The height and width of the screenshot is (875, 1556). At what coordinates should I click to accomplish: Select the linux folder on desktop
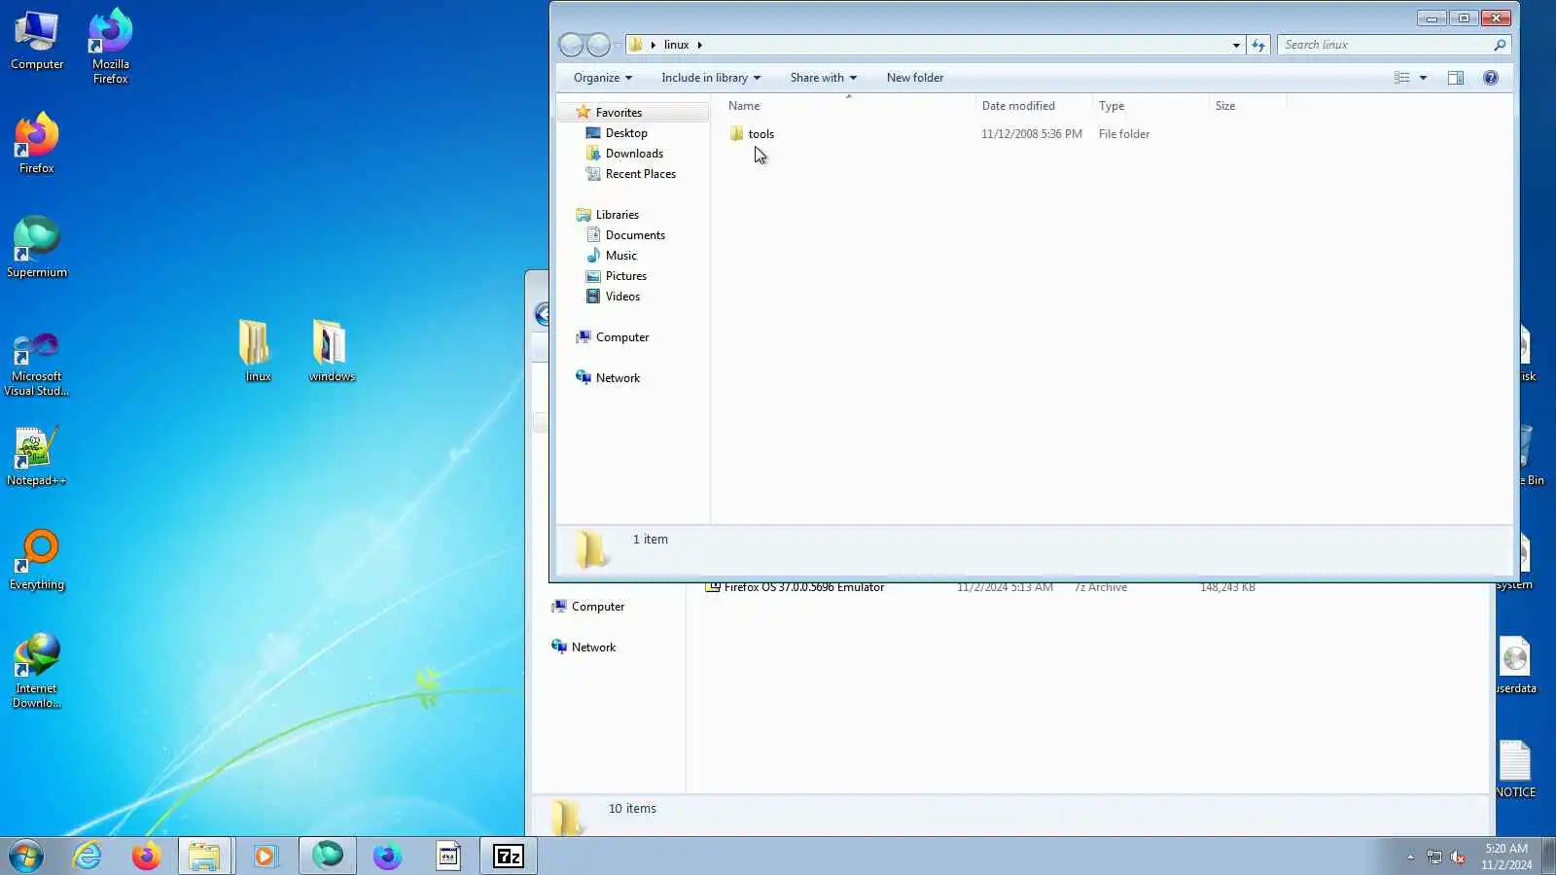[258, 351]
